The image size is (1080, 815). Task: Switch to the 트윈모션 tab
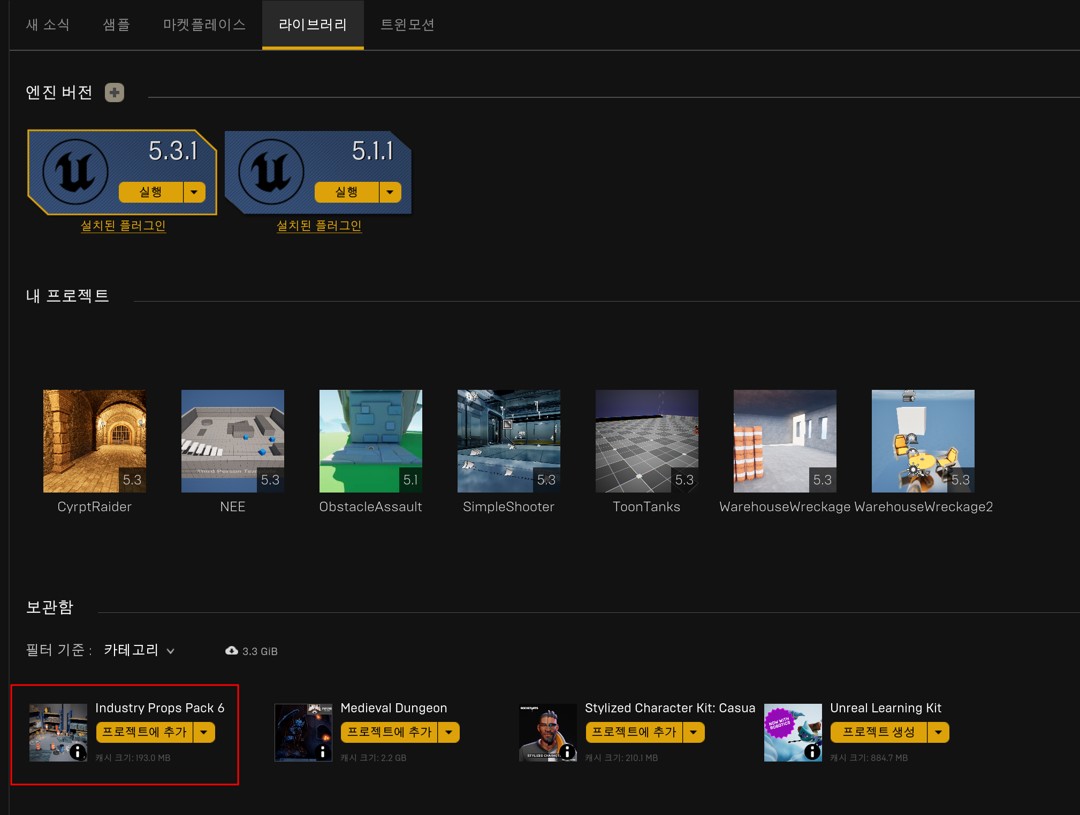click(x=407, y=25)
